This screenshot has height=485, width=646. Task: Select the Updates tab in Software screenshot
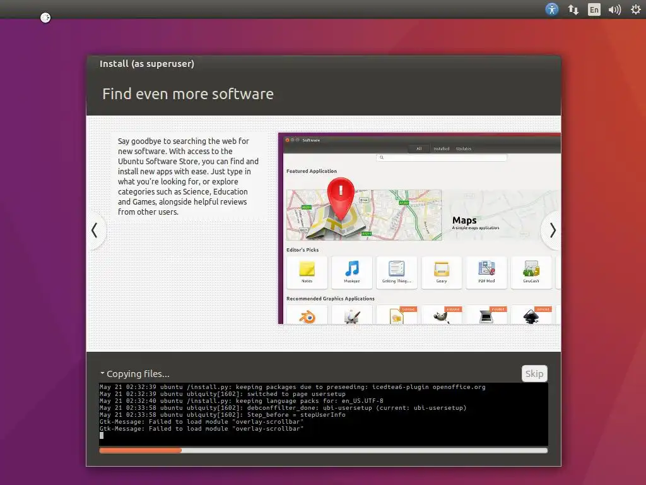coord(464,148)
